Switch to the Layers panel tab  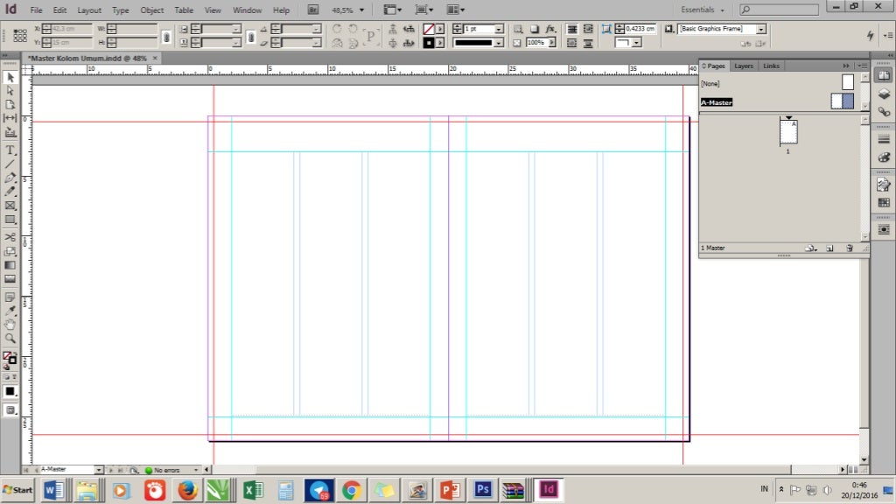click(x=743, y=66)
